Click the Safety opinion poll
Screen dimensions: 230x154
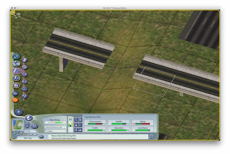click(143, 122)
